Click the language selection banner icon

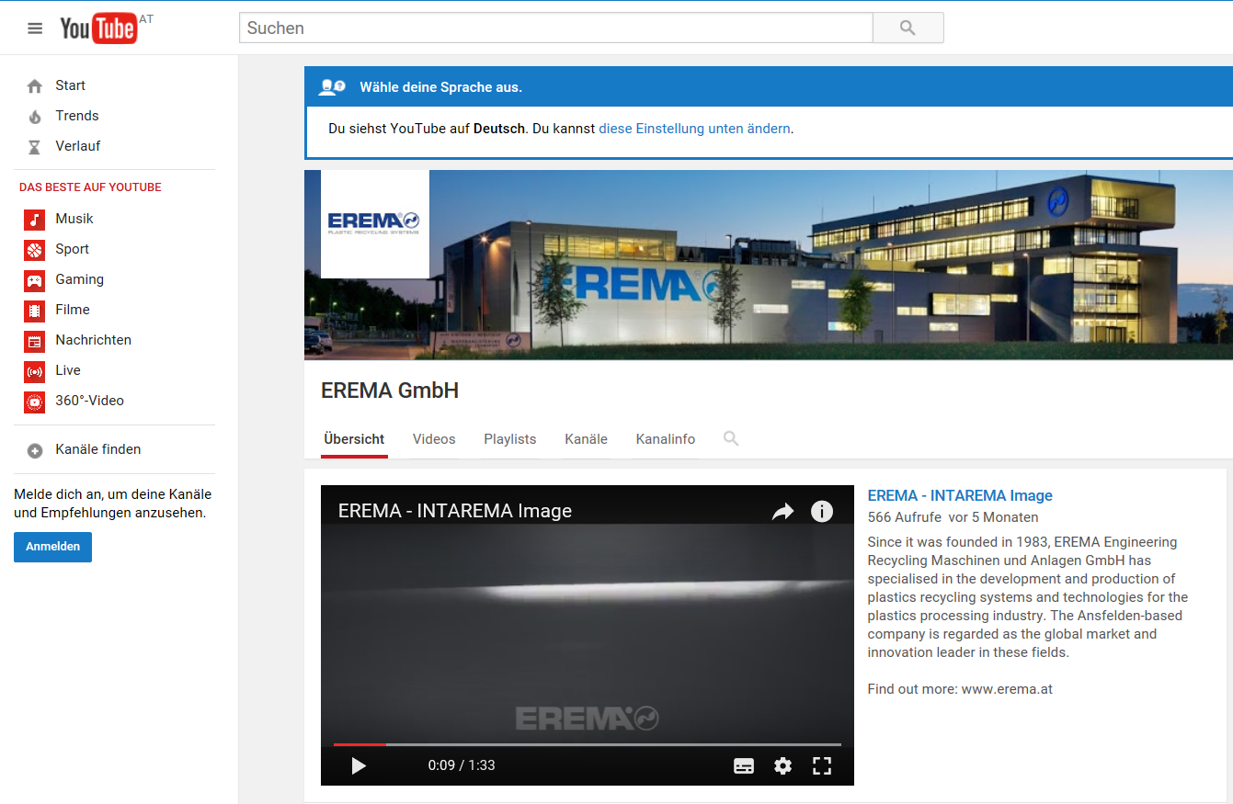click(331, 87)
